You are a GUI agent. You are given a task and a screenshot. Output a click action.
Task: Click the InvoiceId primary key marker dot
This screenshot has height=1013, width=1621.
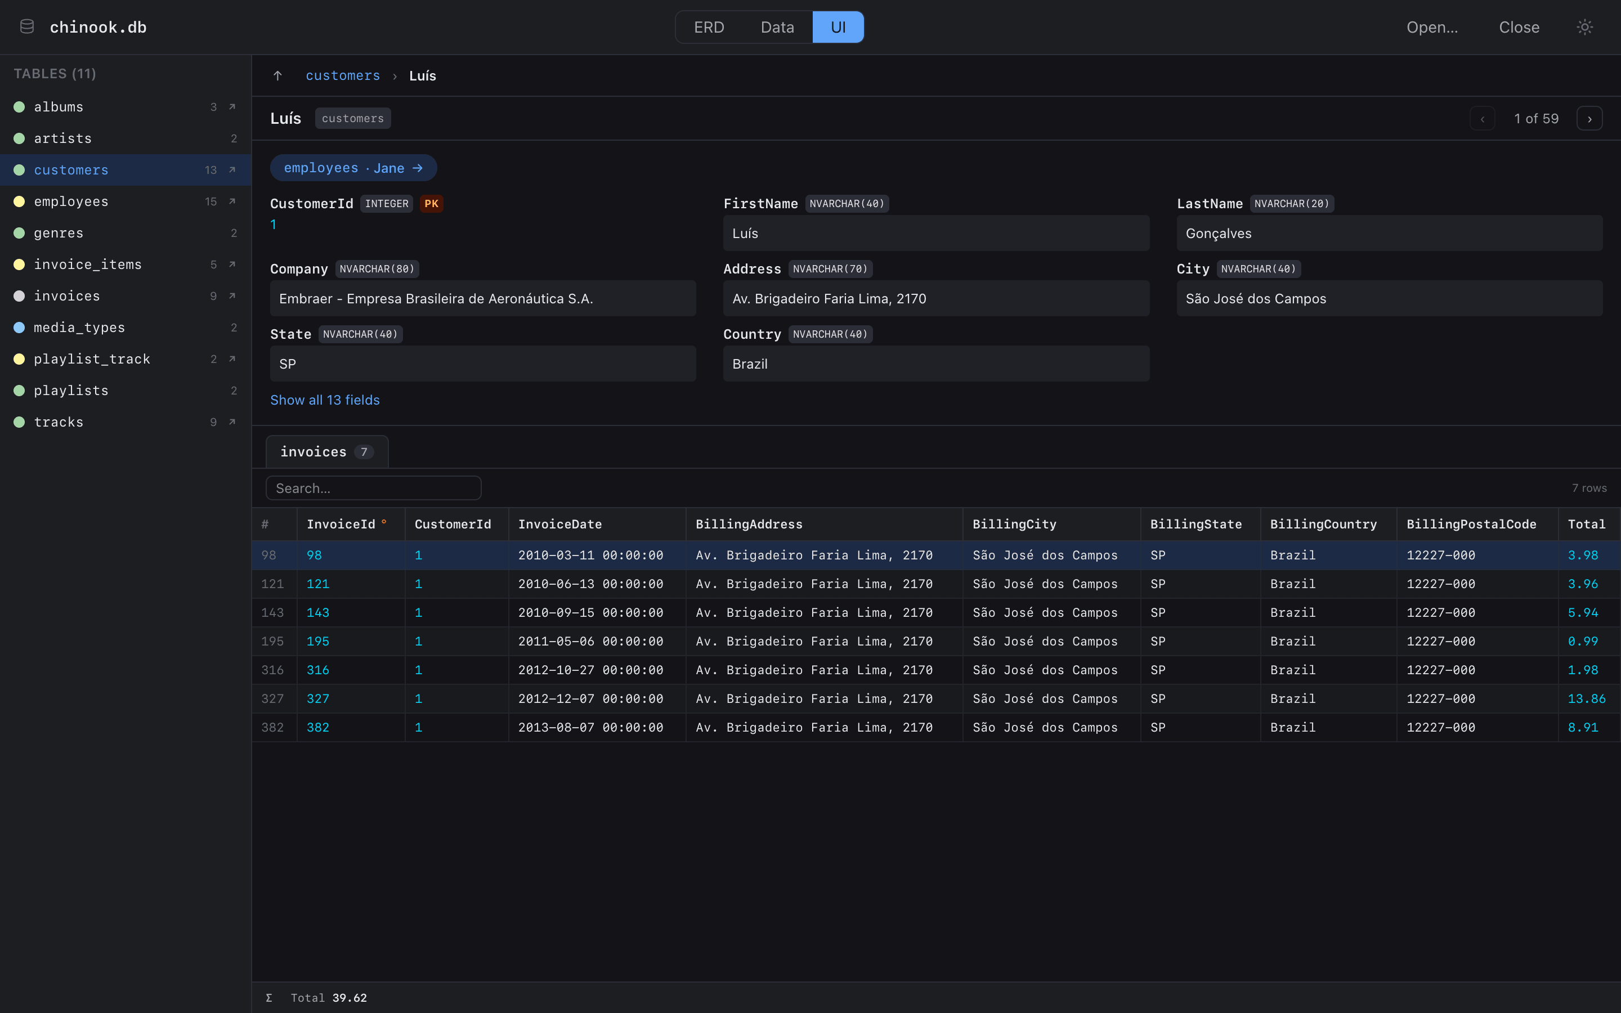[384, 521]
